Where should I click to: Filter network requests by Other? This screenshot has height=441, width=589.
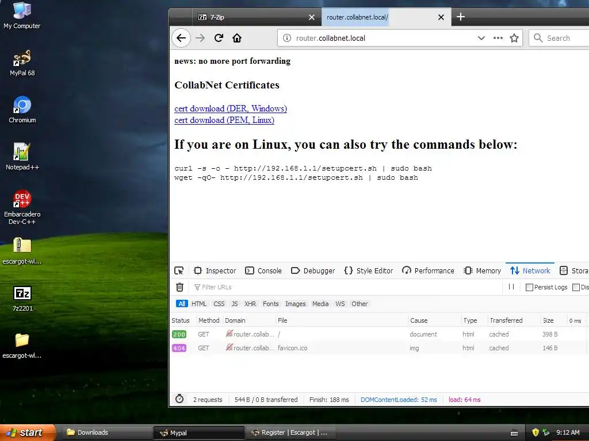359,304
